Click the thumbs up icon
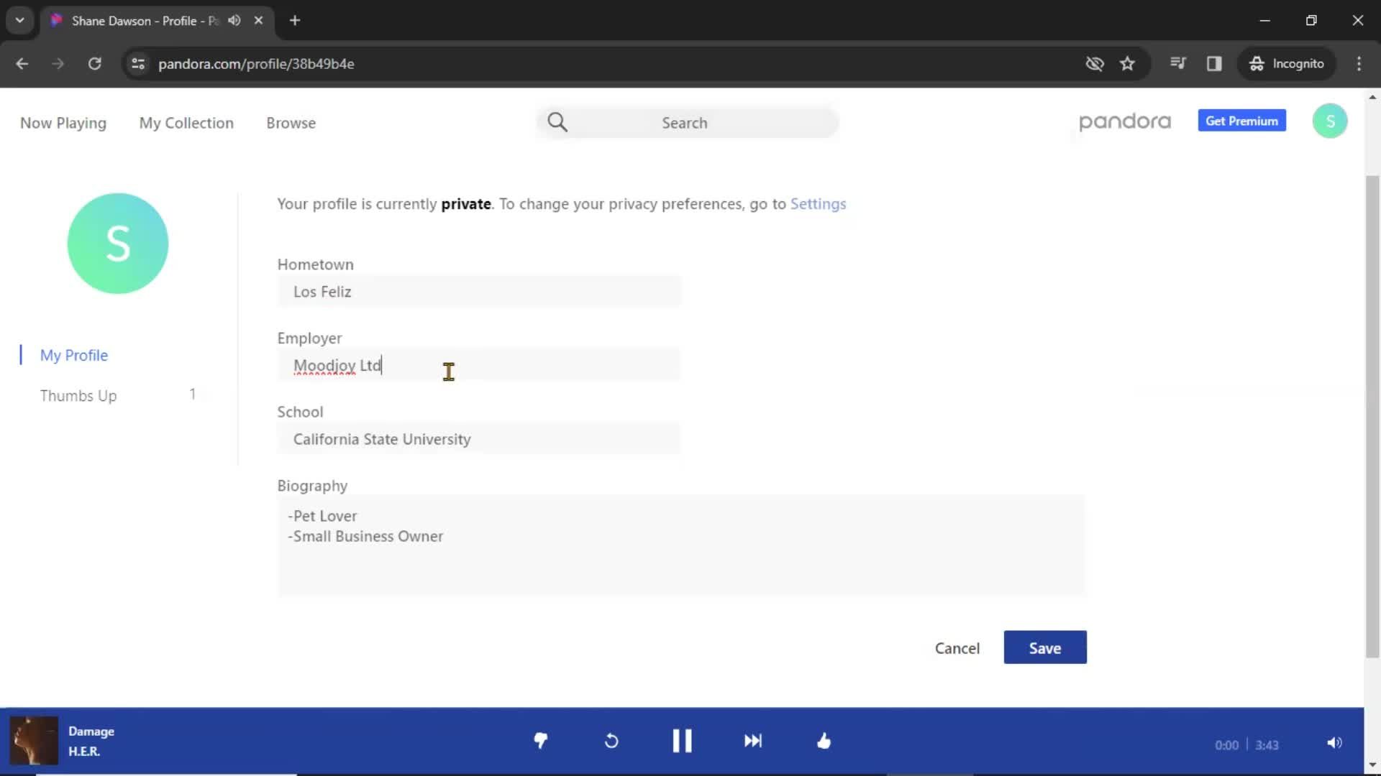Image resolution: width=1381 pixels, height=776 pixels. 824,741
